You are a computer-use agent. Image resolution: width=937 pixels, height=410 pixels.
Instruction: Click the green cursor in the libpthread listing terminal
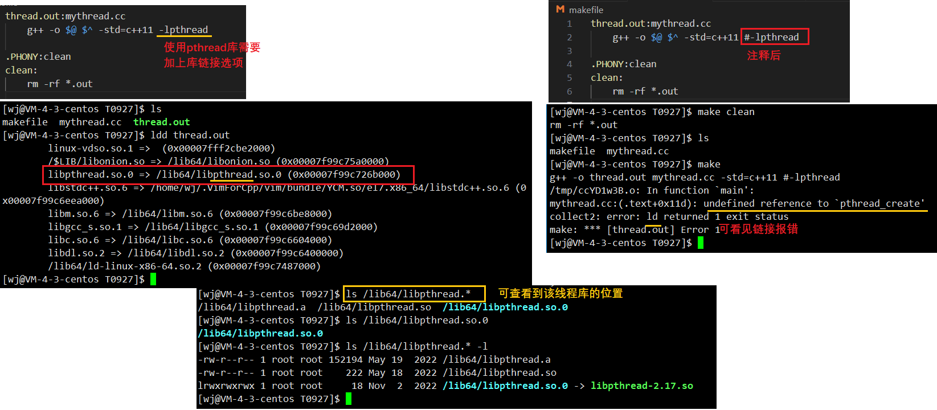(x=349, y=399)
